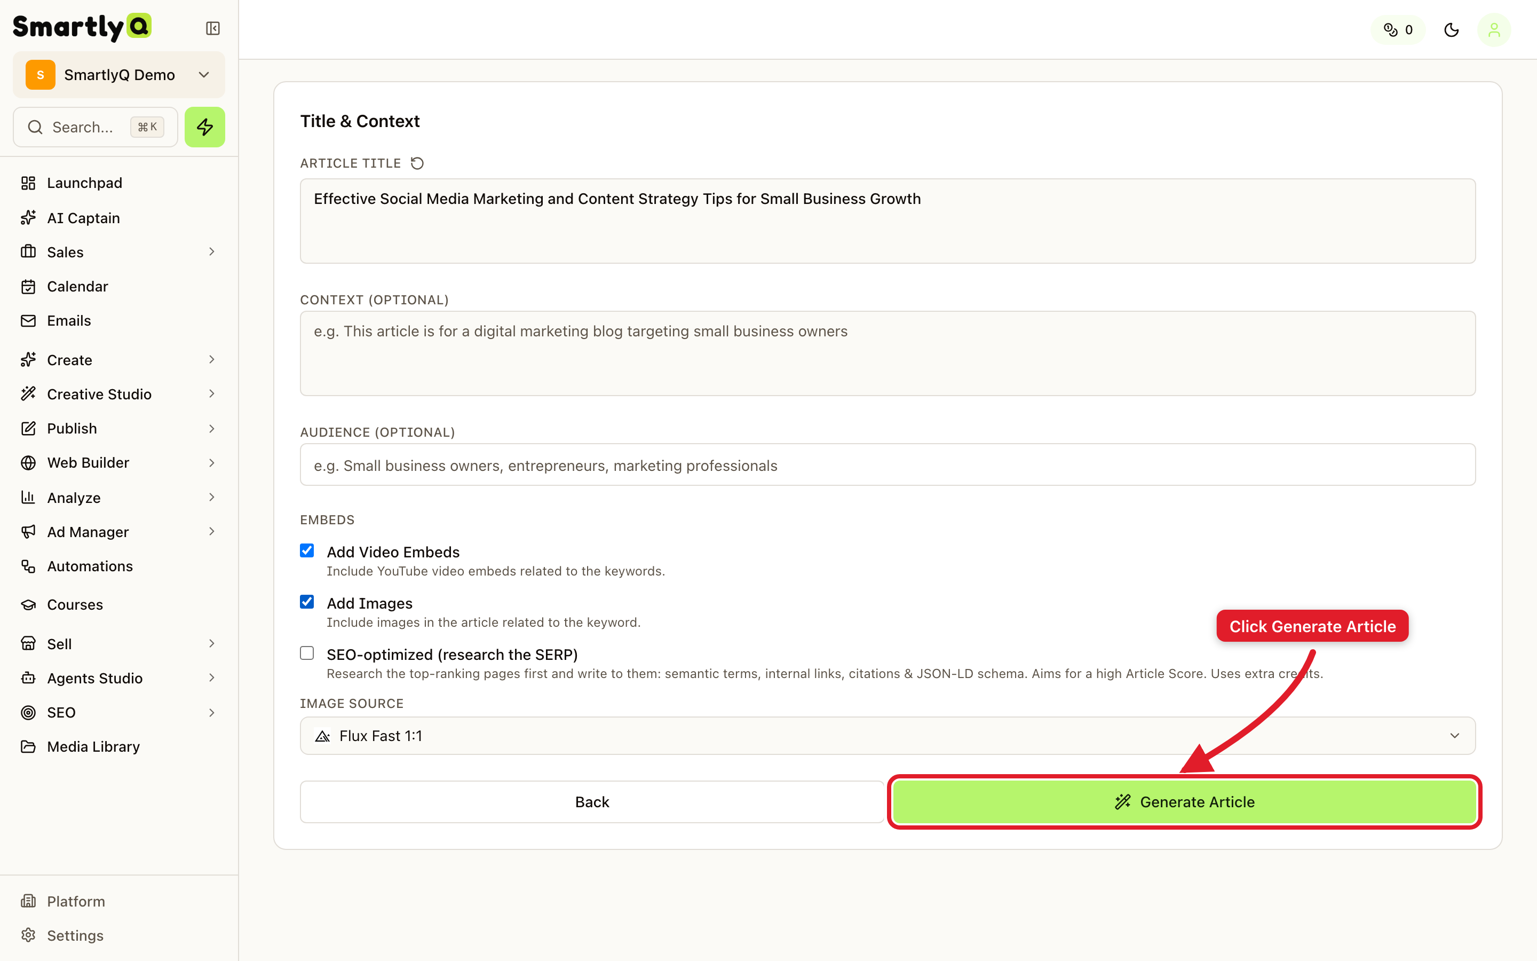Click the Agents Studio robot icon
1537x961 pixels.
tap(28, 678)
